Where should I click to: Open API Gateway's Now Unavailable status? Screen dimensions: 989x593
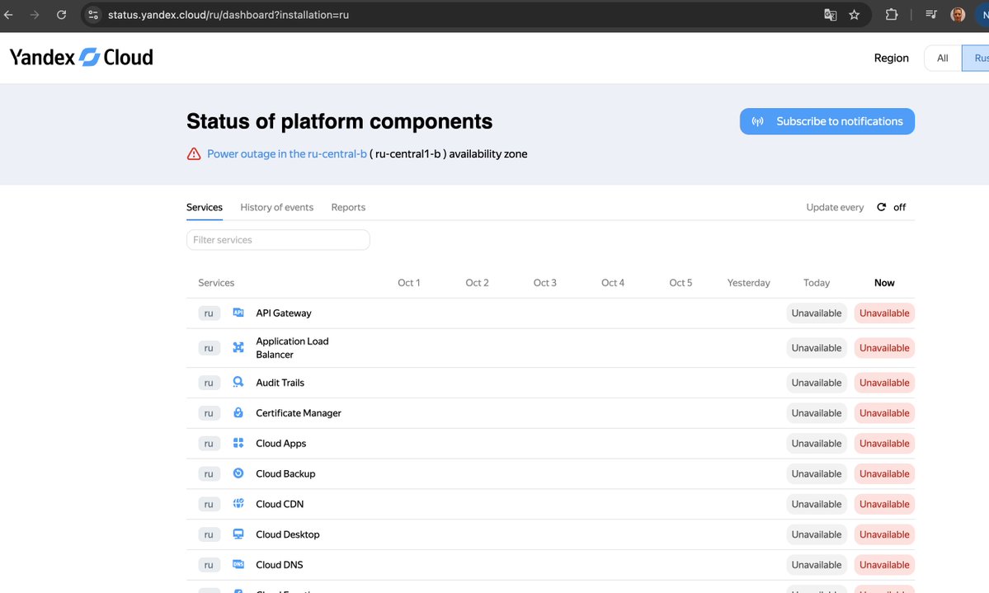(884, 313)
